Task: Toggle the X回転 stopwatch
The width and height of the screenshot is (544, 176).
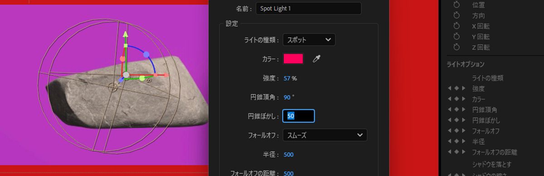Action: coord(457,26)
